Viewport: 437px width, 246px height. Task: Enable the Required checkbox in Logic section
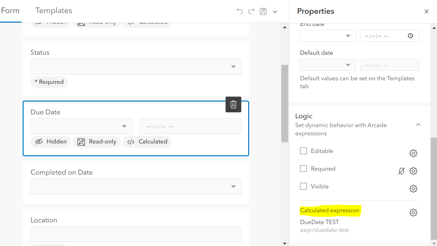pos(303,168)
